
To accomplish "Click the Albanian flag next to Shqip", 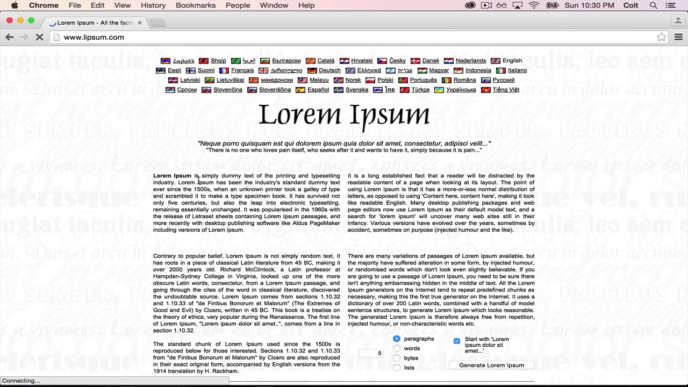I will coord(204,61).
